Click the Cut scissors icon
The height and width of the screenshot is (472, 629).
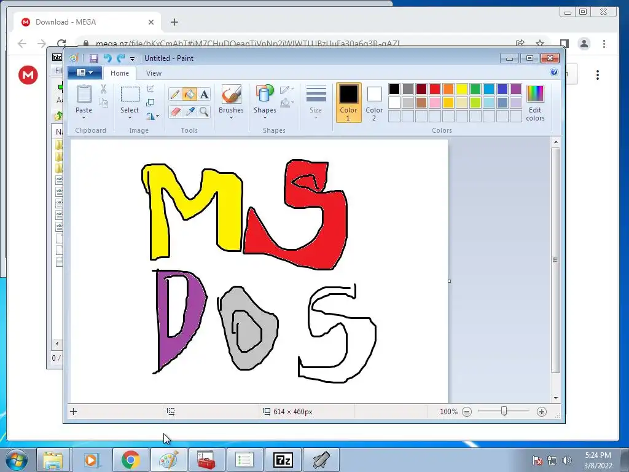pyautogui.click(x=103, y=88)
